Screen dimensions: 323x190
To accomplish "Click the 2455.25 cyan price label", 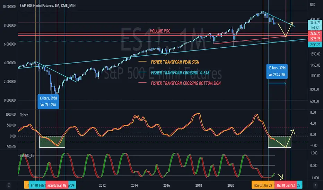I will (x=315, y=45).
